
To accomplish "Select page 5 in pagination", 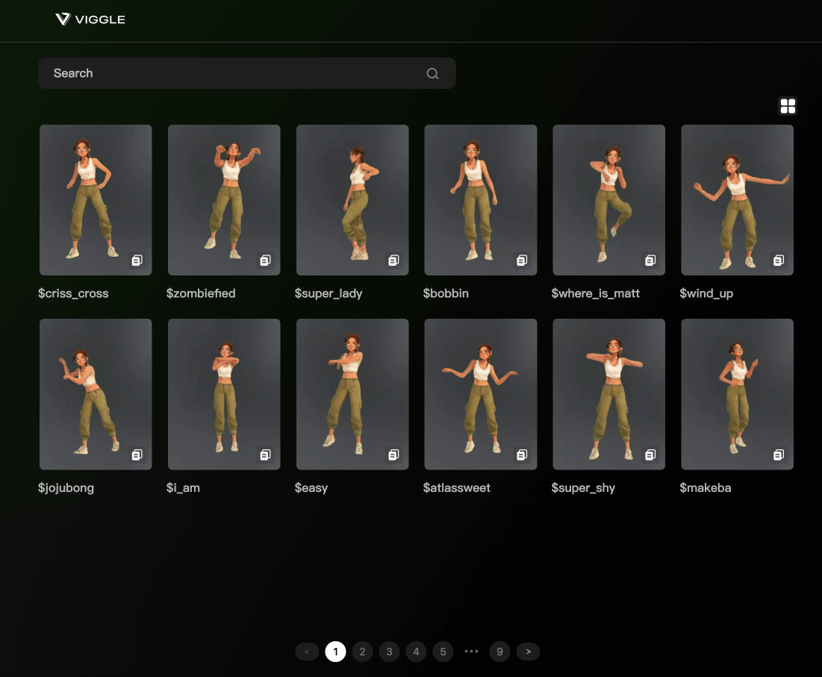I will tap(443, 652).
